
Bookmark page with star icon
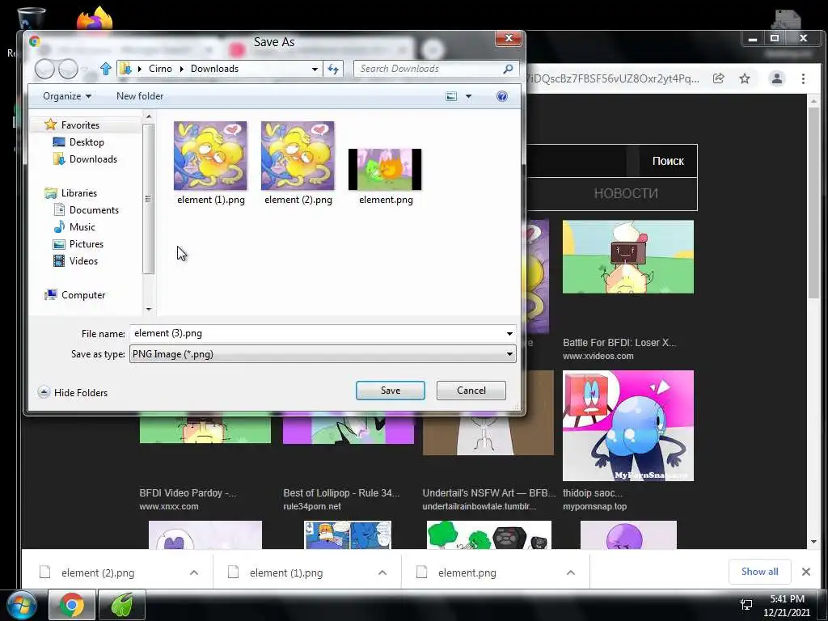(x=745, y=78)
